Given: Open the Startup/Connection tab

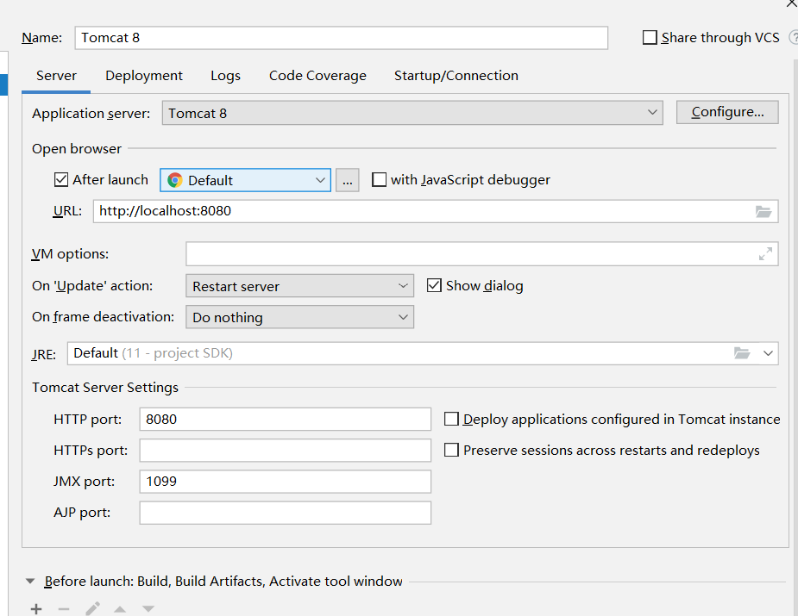Looking at the screenshot, I should (x=456, y=76).
